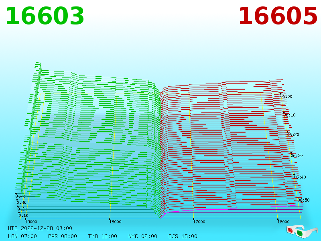
Task: Click the 18000 price axis label
Action: click(284, 222)
